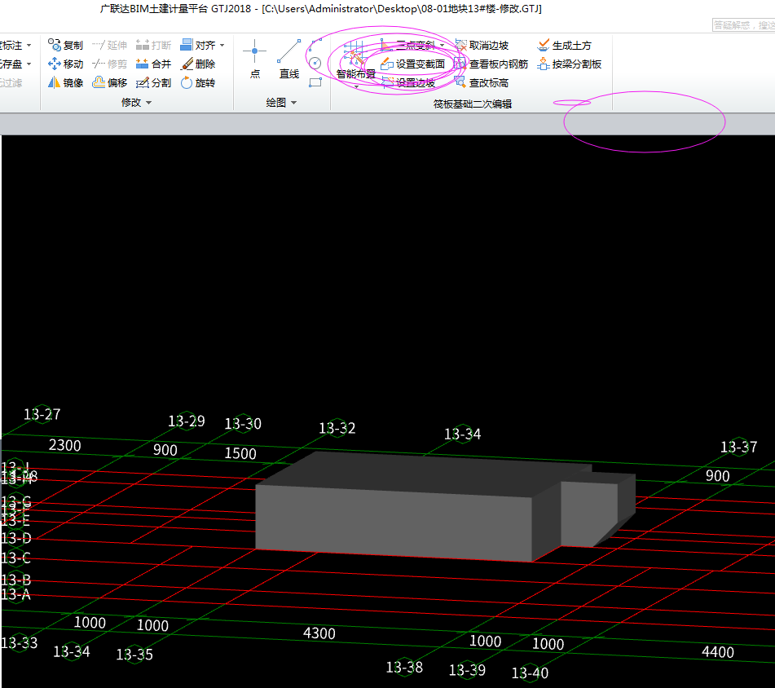775x688 pixels.
Task: Activate the 旋转 (Rotate) tool
Action: coord(198,82)
